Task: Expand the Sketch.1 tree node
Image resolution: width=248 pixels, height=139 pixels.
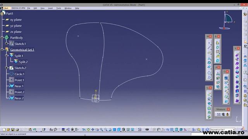Action: point(7,44)
